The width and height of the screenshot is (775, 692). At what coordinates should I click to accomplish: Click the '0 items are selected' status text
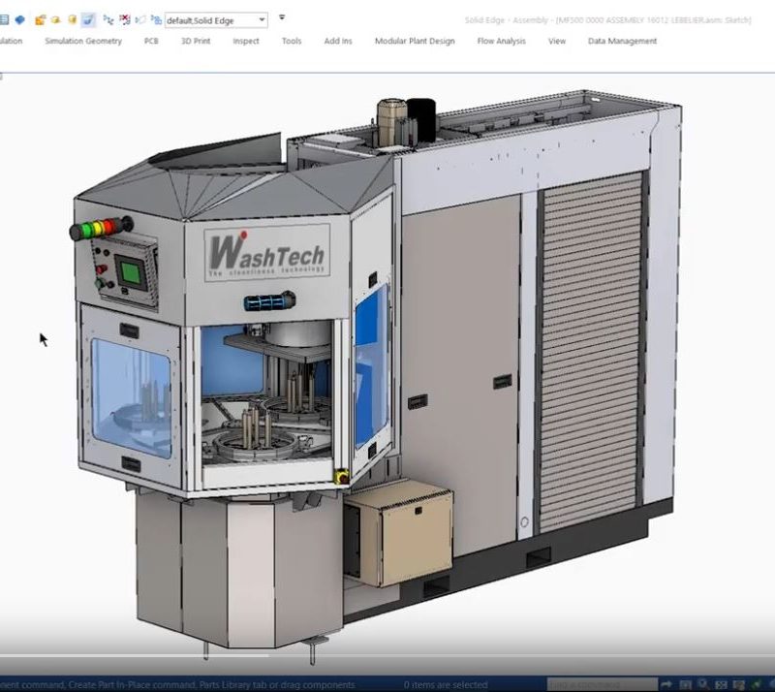point(446,685)
